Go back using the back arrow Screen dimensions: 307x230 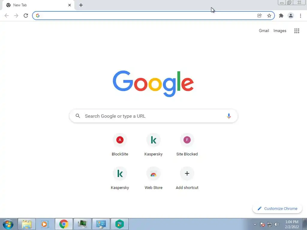tap(7, 16)
